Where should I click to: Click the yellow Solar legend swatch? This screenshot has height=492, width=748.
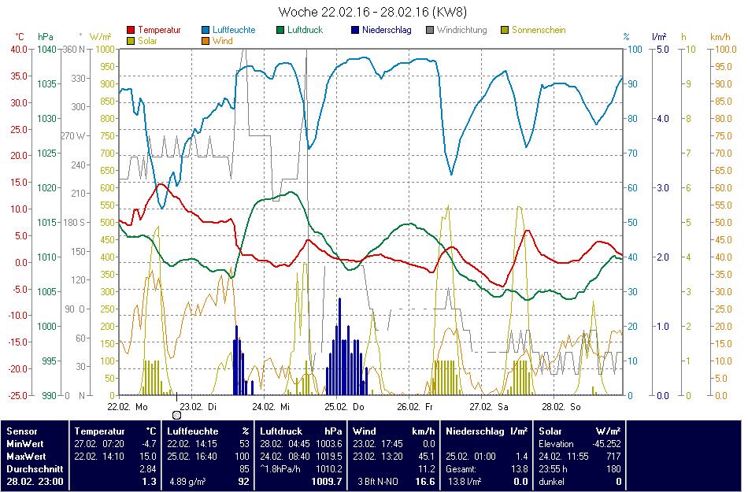click(131, 41)
